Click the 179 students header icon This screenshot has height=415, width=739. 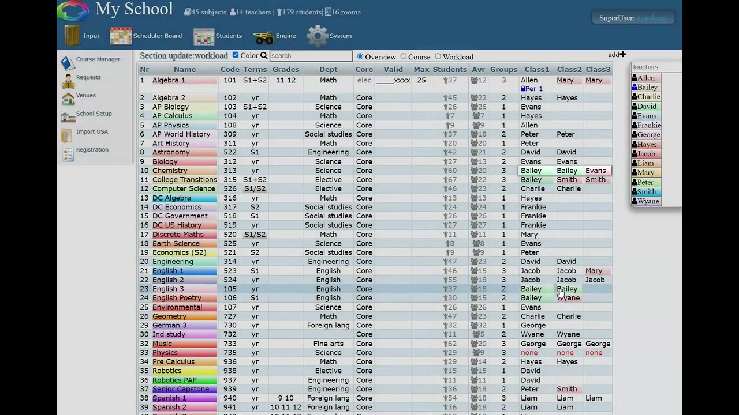(279, 12)
